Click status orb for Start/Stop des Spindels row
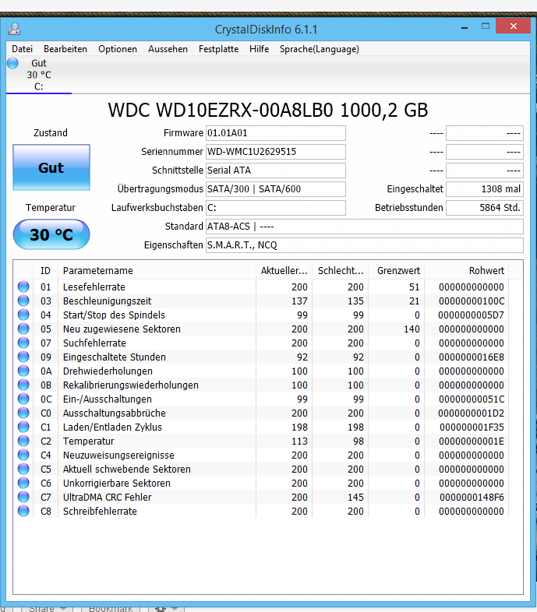 (23, 315)
